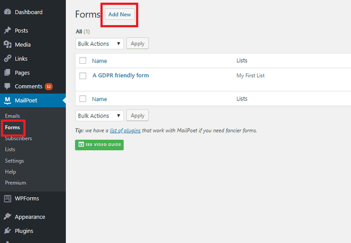This screenshot has height=243, width=351.
Task: Click the My First List cell
Action: click(x=251, y=75)
